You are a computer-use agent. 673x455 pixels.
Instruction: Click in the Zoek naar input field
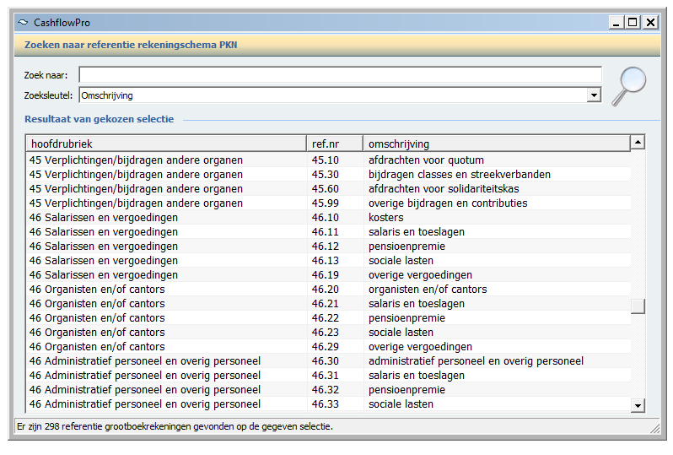point(341,75)
